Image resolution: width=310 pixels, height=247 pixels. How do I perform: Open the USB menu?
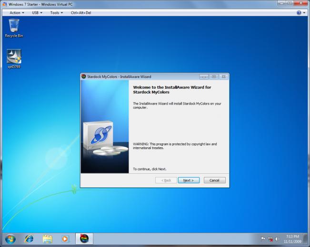37,13
